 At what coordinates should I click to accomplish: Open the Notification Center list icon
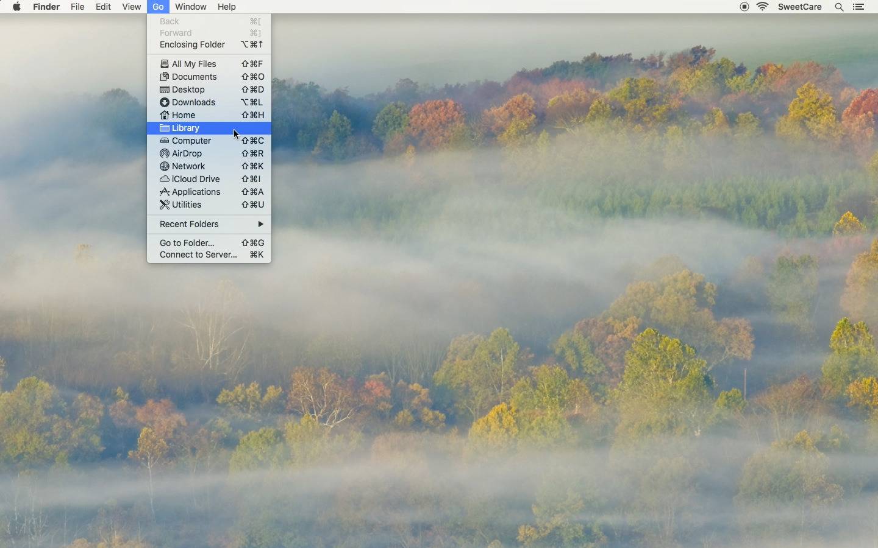858,7
